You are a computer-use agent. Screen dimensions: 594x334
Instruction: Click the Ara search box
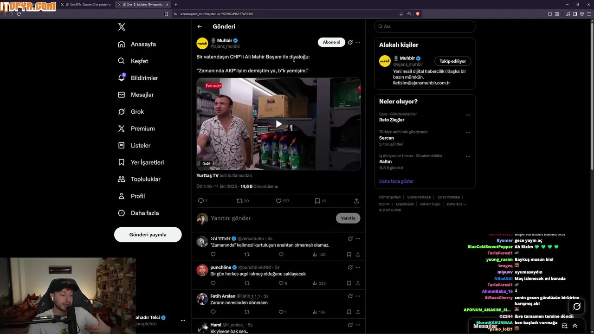coord(425,26)
